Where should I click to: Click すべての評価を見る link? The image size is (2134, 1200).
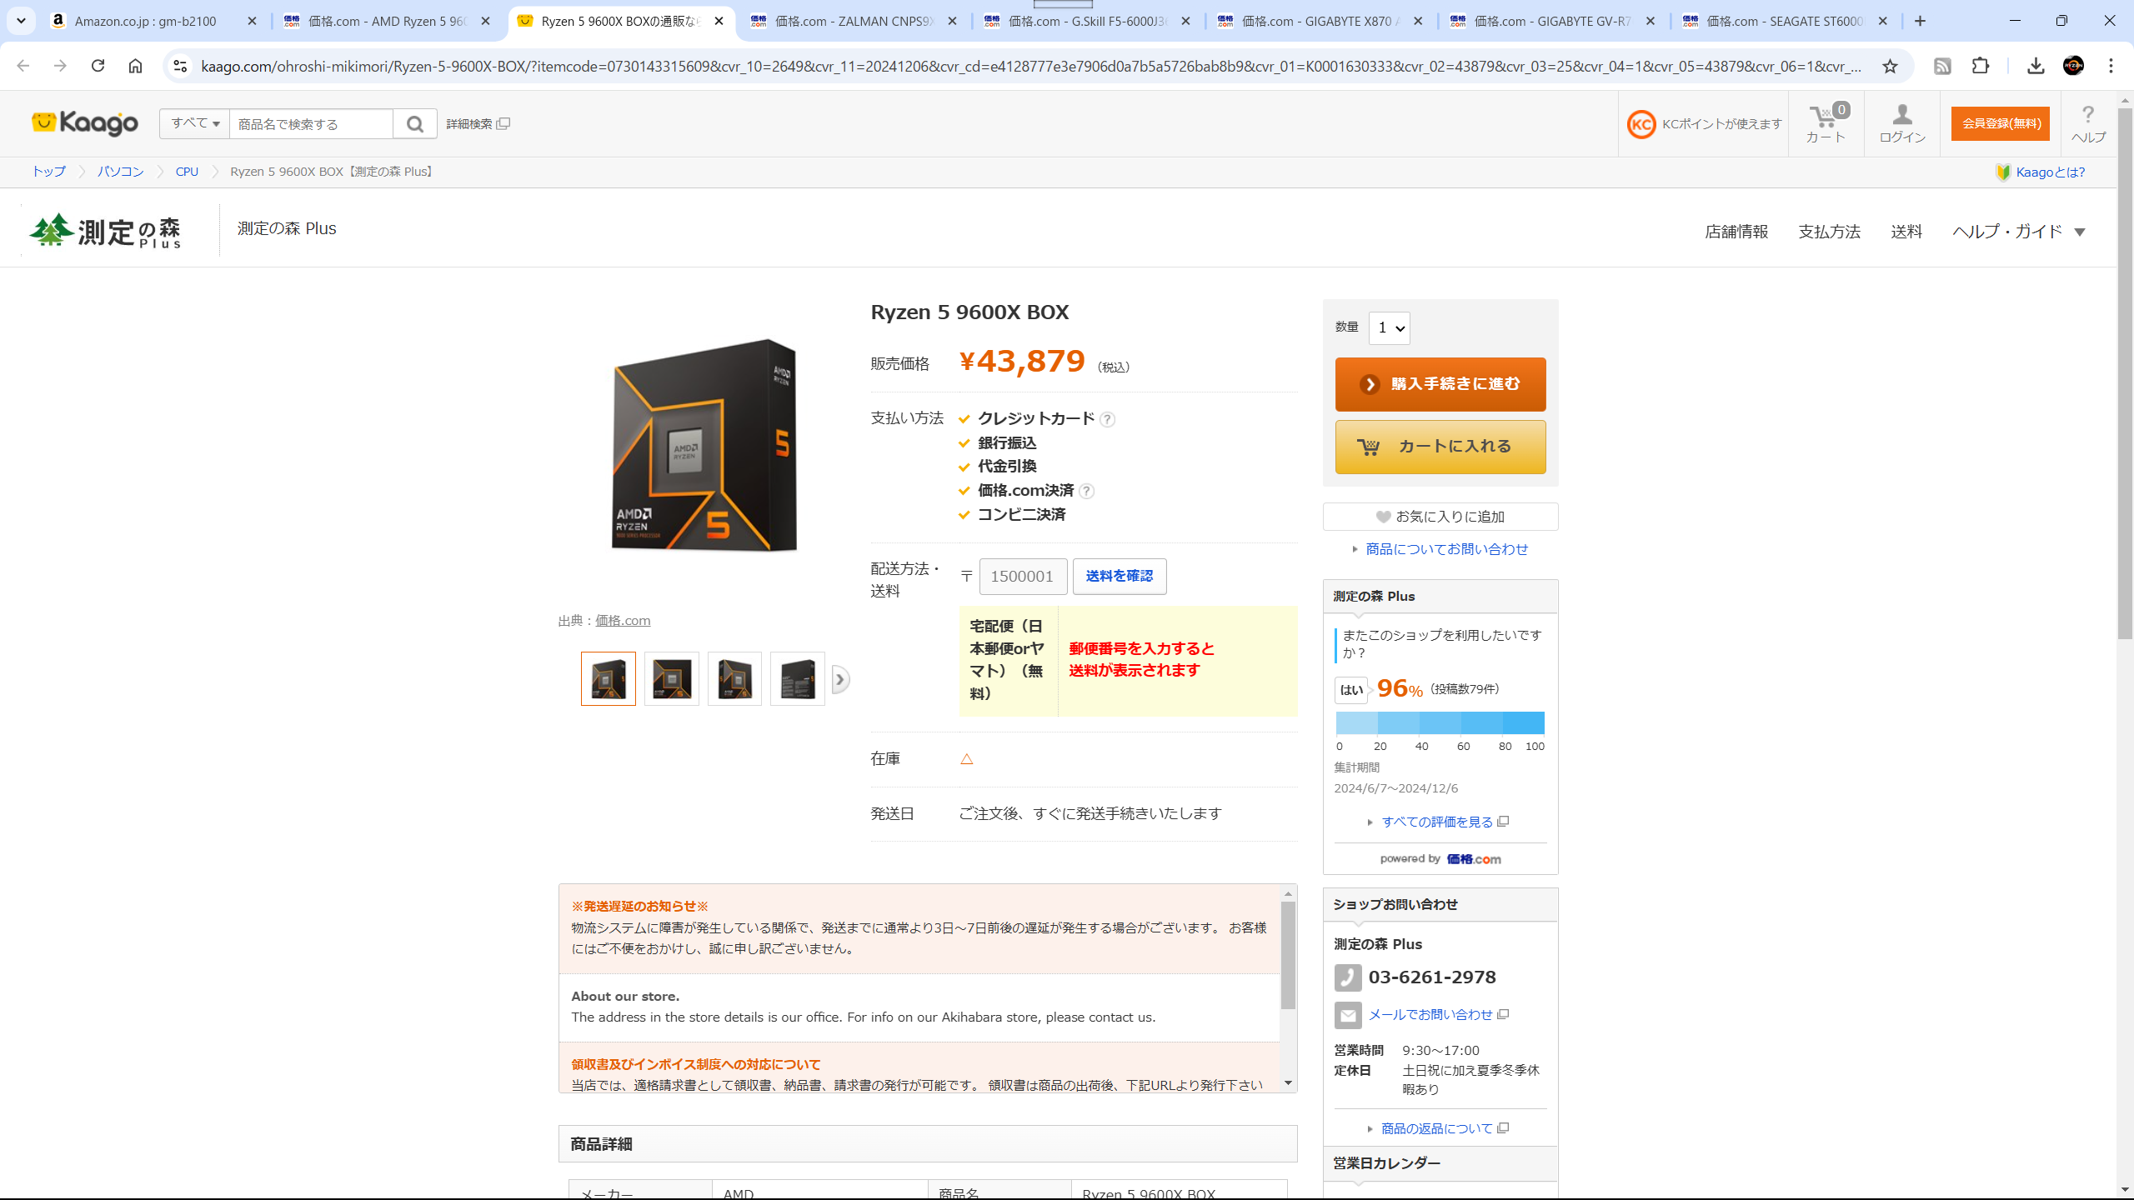(1437, 822)
